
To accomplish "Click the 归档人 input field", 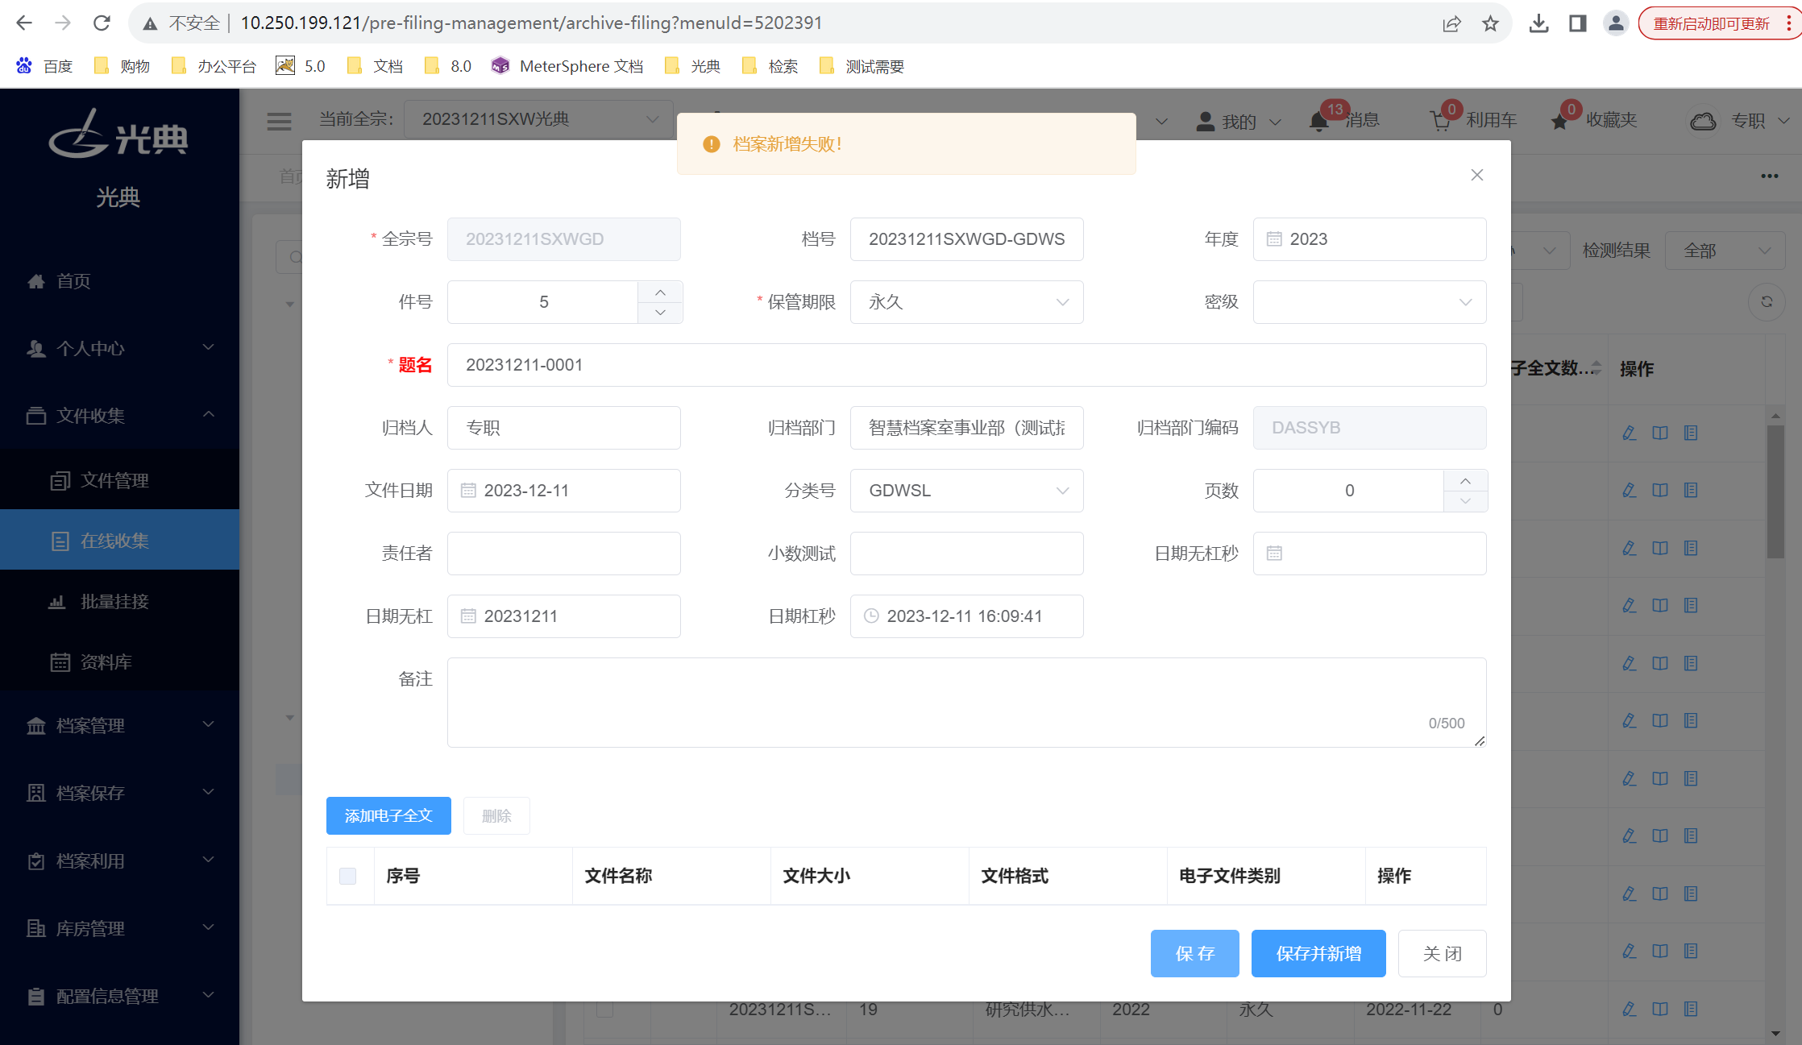I will coord(563,428).
